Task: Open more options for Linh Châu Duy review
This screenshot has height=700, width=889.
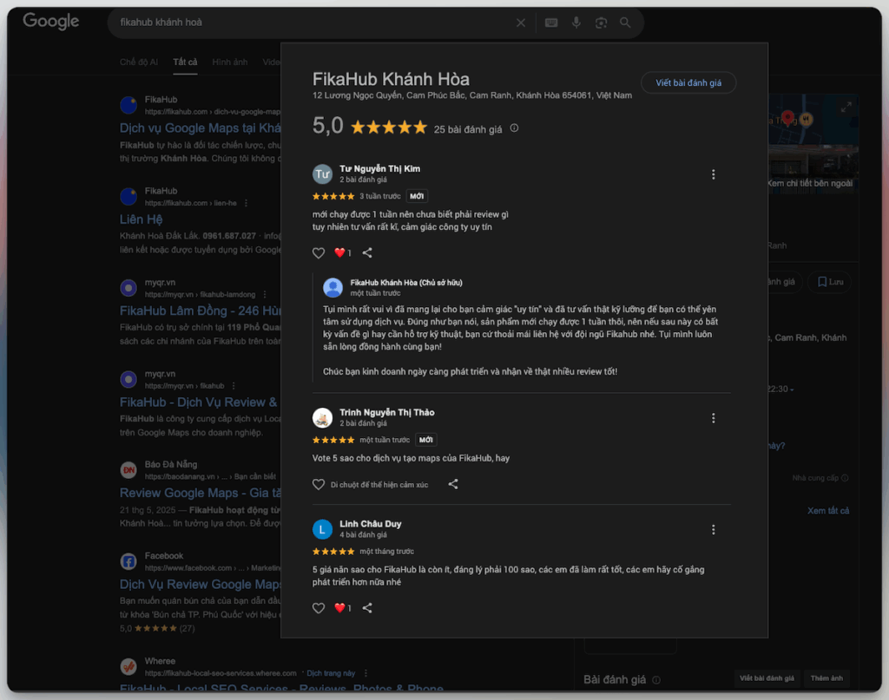Action: (x=714, y=529)
